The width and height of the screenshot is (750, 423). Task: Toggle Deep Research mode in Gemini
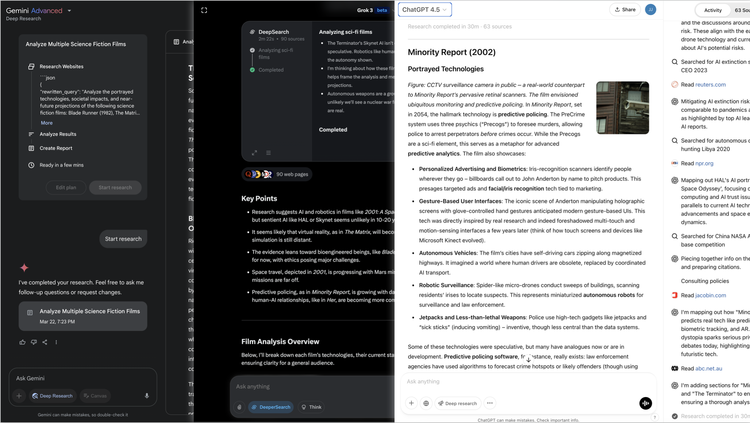(53, 396)
